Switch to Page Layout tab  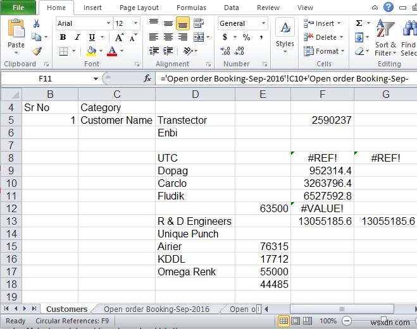point(139,8)
